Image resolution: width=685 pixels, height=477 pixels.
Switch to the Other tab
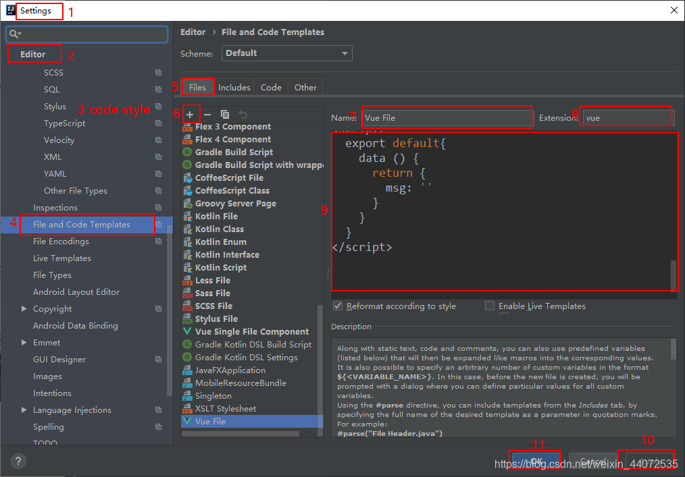coord(305,87)
